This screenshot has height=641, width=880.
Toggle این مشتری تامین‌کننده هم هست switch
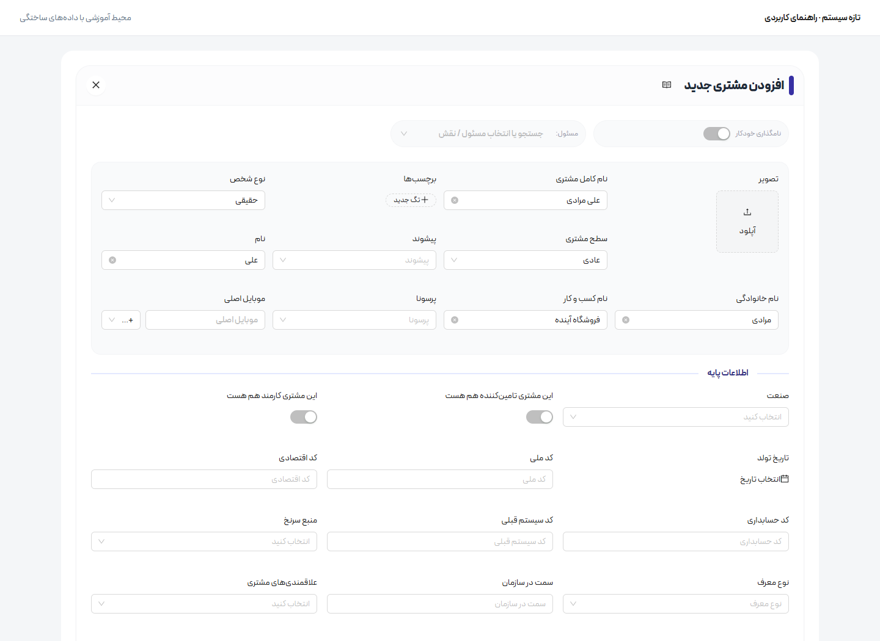pos(540,417)
